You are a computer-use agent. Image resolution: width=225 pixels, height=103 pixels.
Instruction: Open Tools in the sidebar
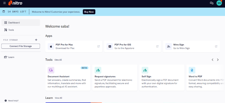[x=21, y=30]
